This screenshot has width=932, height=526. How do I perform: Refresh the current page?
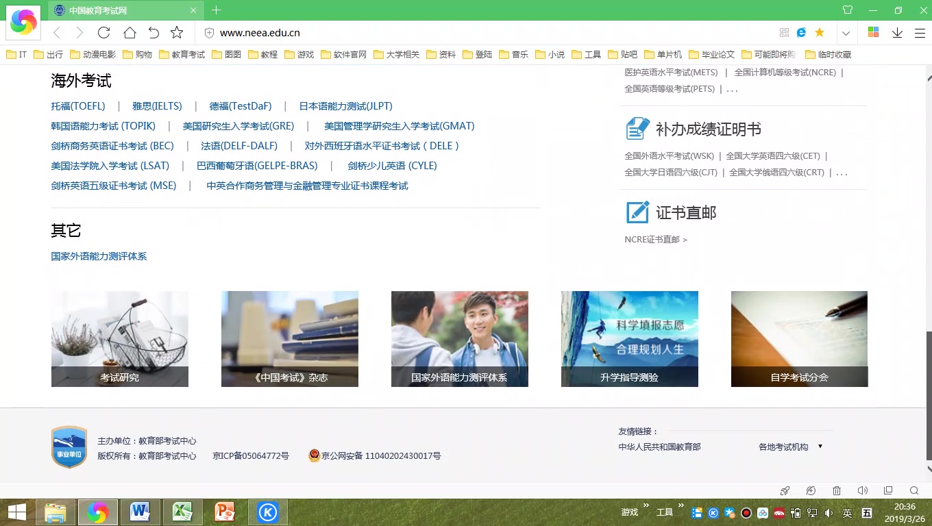click(103, 32)
